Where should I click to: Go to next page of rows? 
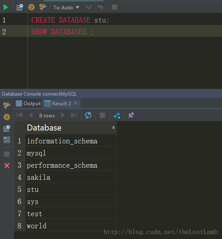click(x=63, y=115)
